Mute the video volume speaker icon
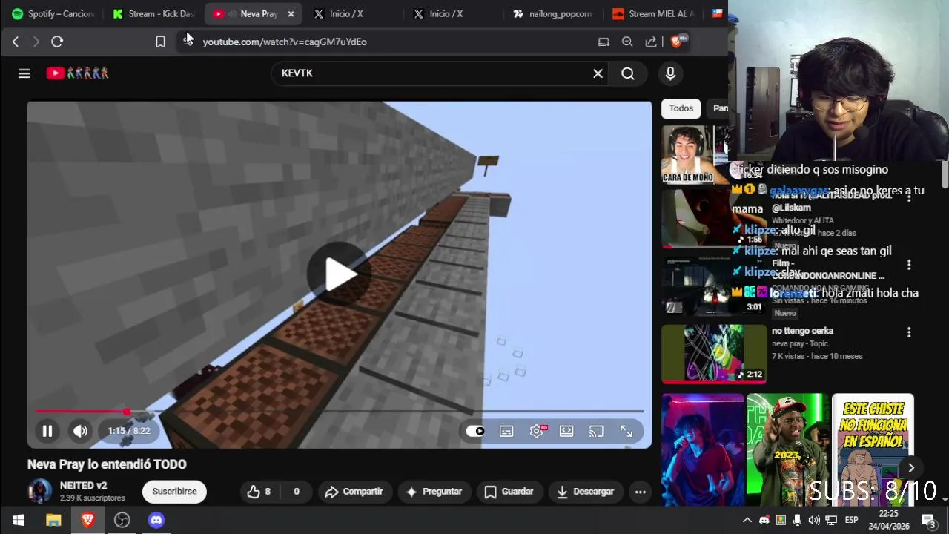 click(x=80, y=431)
